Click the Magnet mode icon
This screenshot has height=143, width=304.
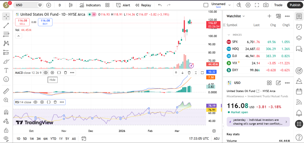[6, 112]
